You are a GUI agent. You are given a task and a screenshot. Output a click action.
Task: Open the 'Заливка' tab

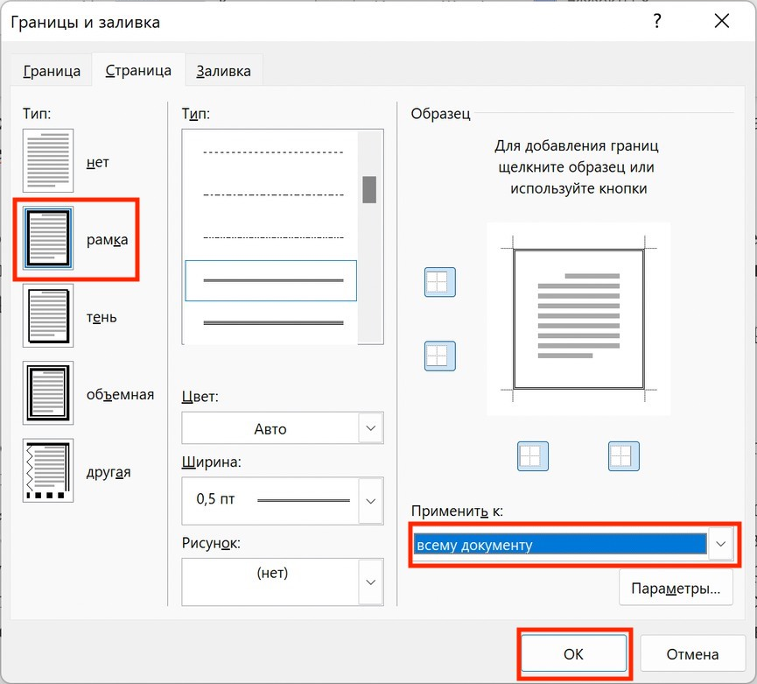[223, 71]
